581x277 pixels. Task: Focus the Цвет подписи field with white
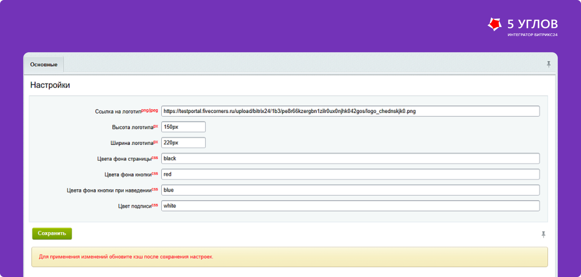click(x=350, y=206)
